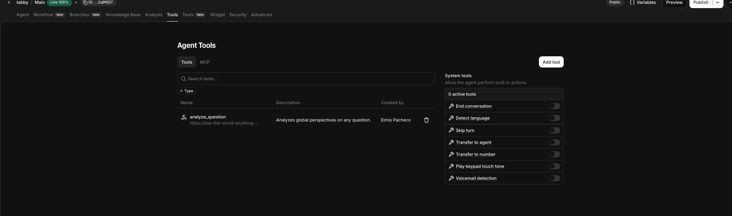This screenshot has width=732, height=216.
Task: Turn on the Detect language switch
Action: tap(554, 118)
